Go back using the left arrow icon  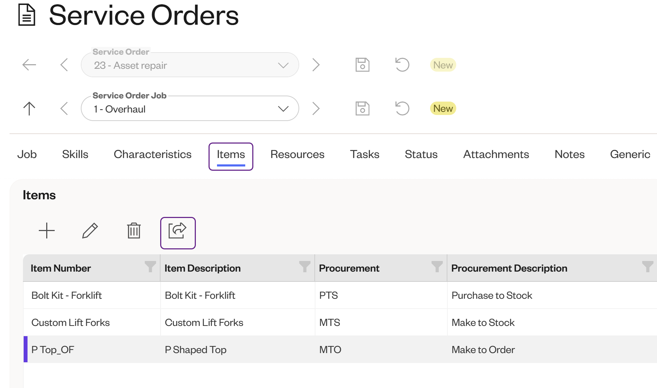[29, 65]
